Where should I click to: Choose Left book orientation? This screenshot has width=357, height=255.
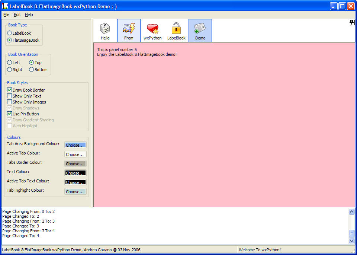coord(10,63)
